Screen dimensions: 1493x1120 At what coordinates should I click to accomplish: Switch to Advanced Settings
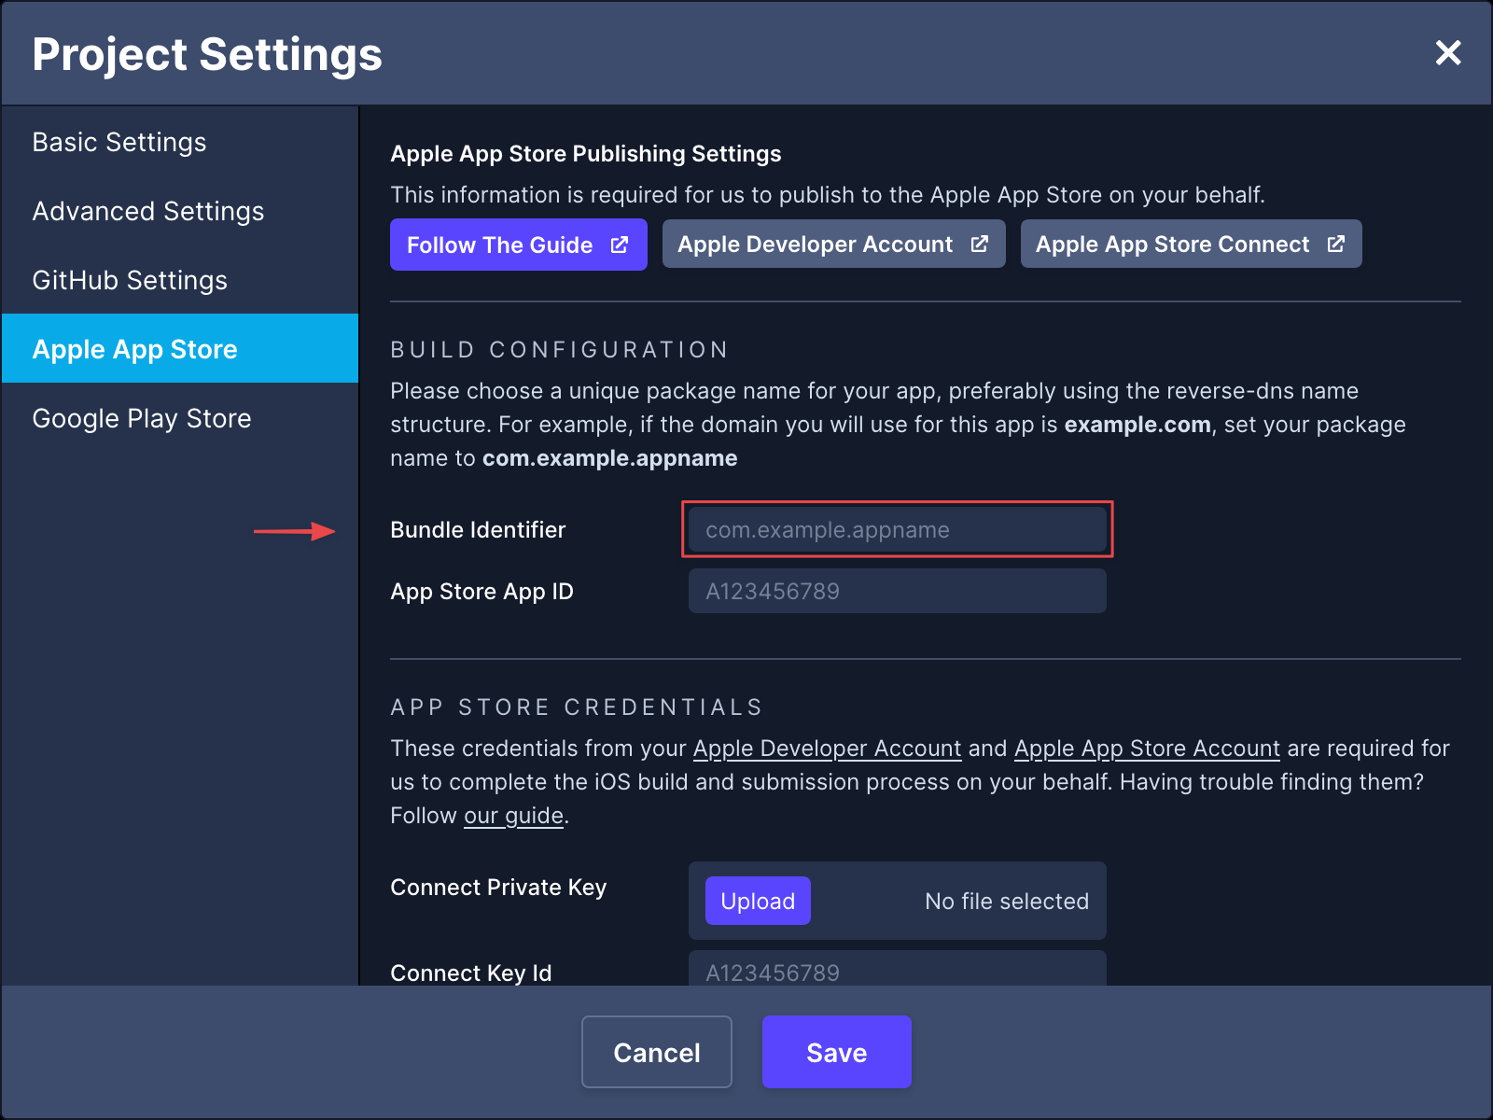(x=148, y=212)
